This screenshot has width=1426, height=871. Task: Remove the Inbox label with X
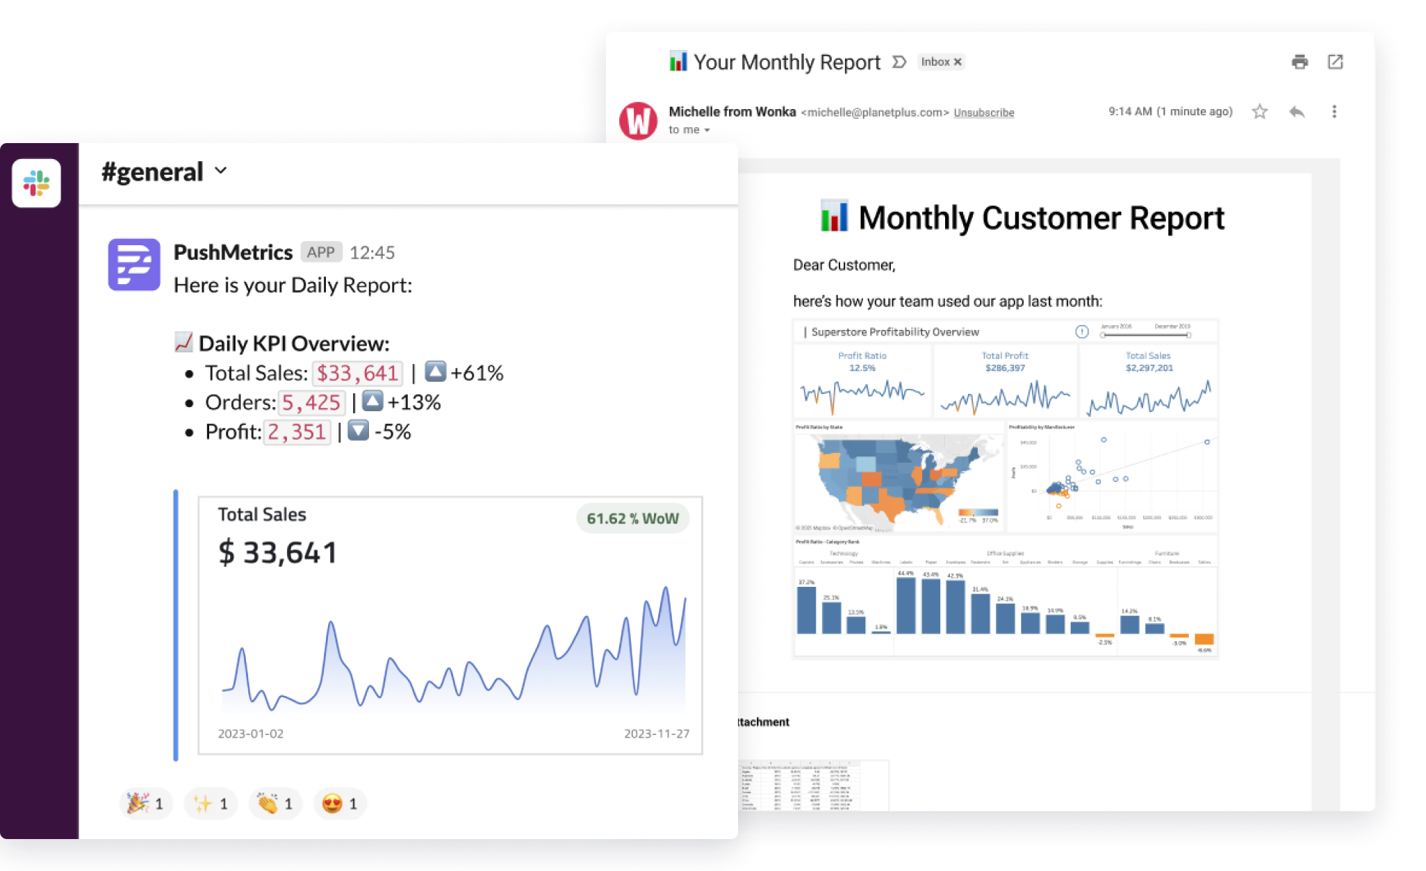coord(958,62)
